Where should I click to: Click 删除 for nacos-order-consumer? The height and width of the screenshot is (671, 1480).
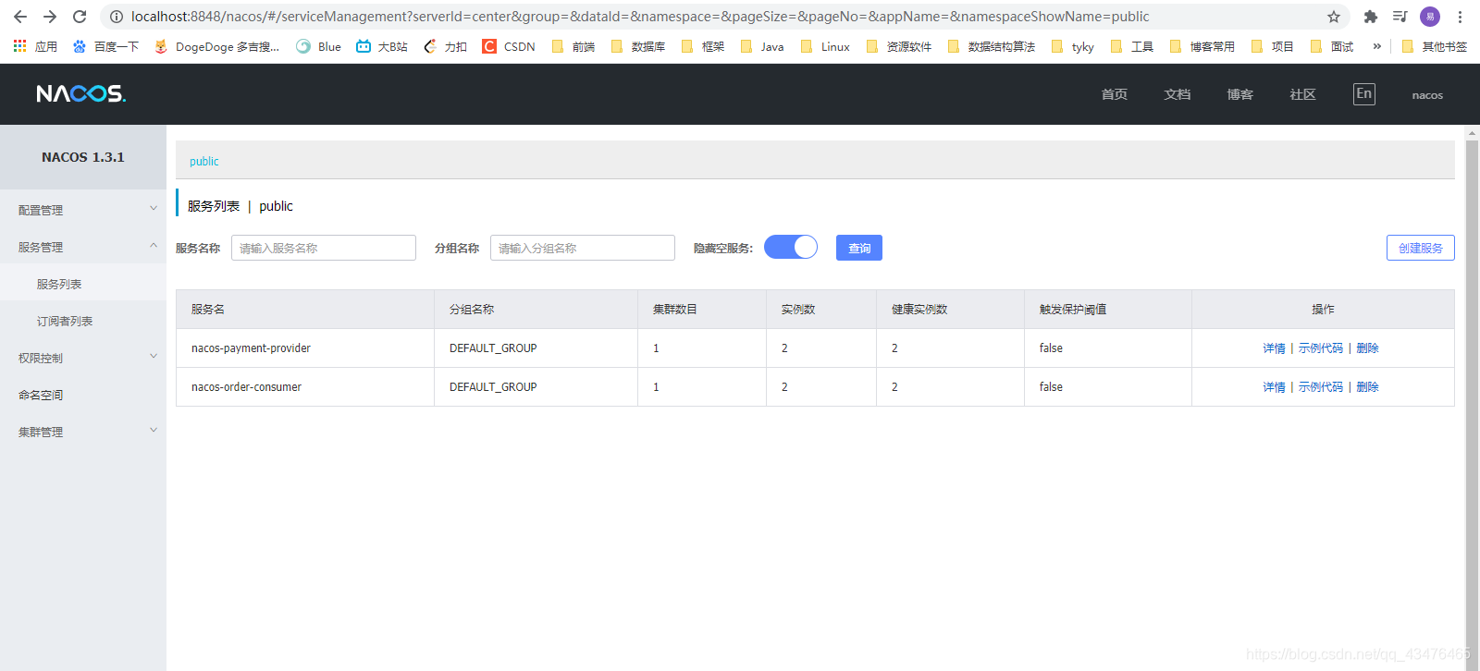[x=1368, y=387]
